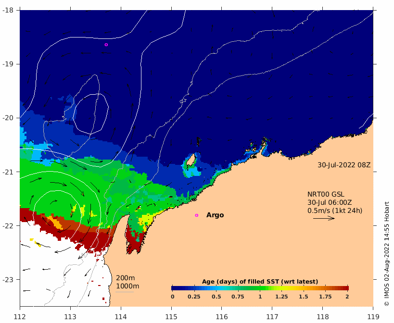Screen dimensions: 394x323
Task: Click the colorbar tick label '0.75'
Action: coord(238,297)
